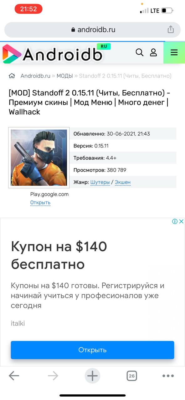Show the open tabs counter 26

132,376
